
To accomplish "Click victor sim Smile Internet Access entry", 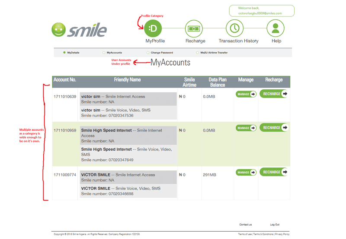I will [128, 99].
